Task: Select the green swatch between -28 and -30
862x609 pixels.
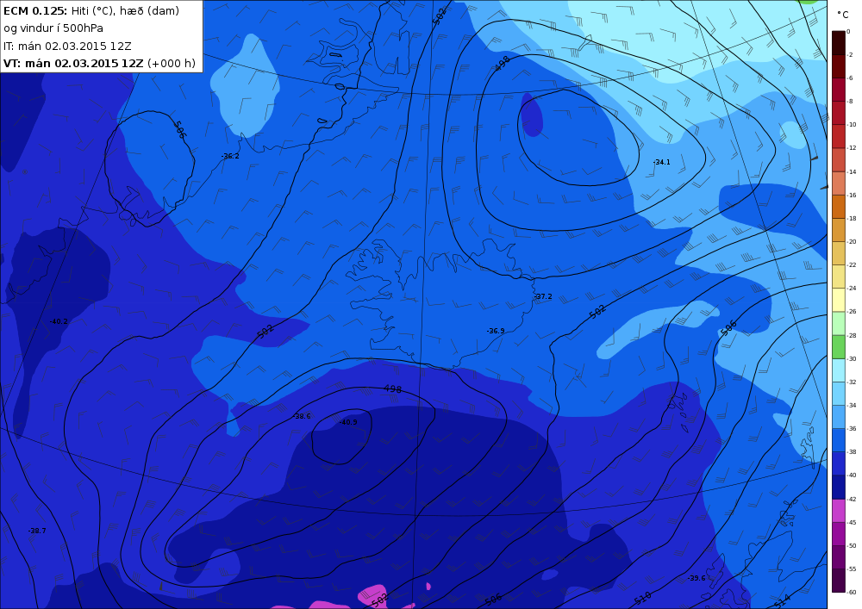Action: pos(839,346)
